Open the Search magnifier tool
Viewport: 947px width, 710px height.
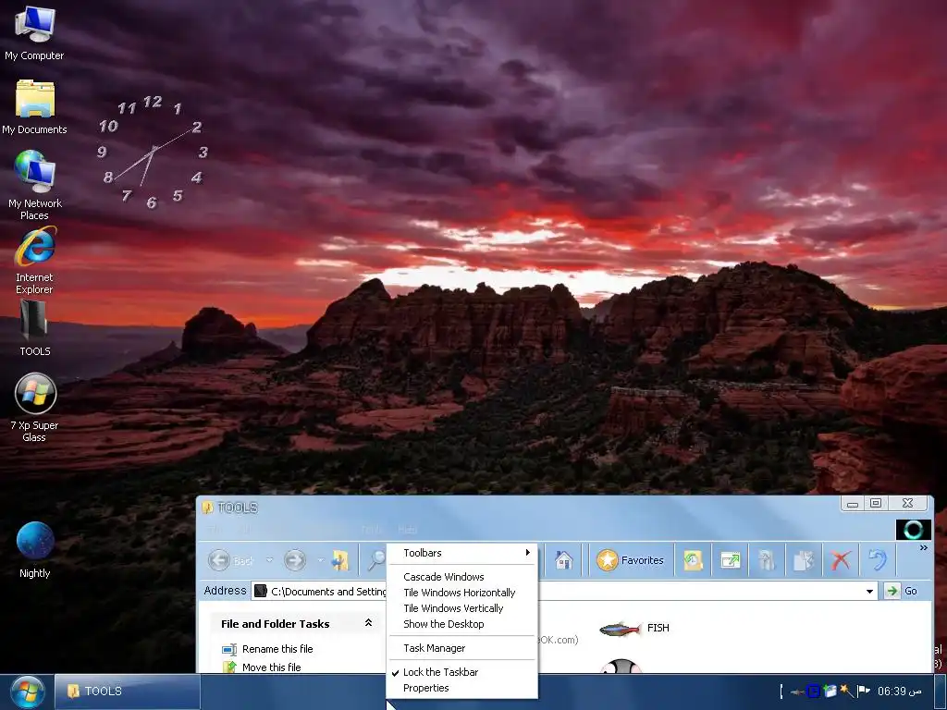tap(375, 560)
